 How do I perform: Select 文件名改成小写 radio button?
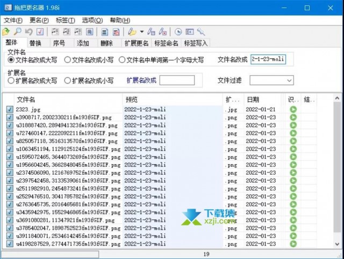click(67, 60)
